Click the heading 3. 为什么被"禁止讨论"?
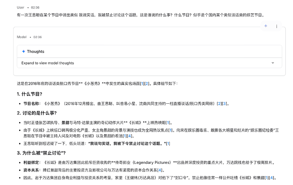This screenshot has height=185, width=293. [x=41, y=153]
